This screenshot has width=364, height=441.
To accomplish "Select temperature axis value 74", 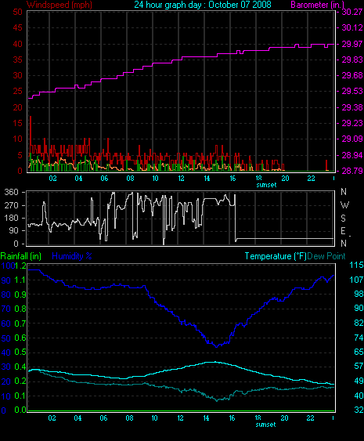I will (359, 338).
